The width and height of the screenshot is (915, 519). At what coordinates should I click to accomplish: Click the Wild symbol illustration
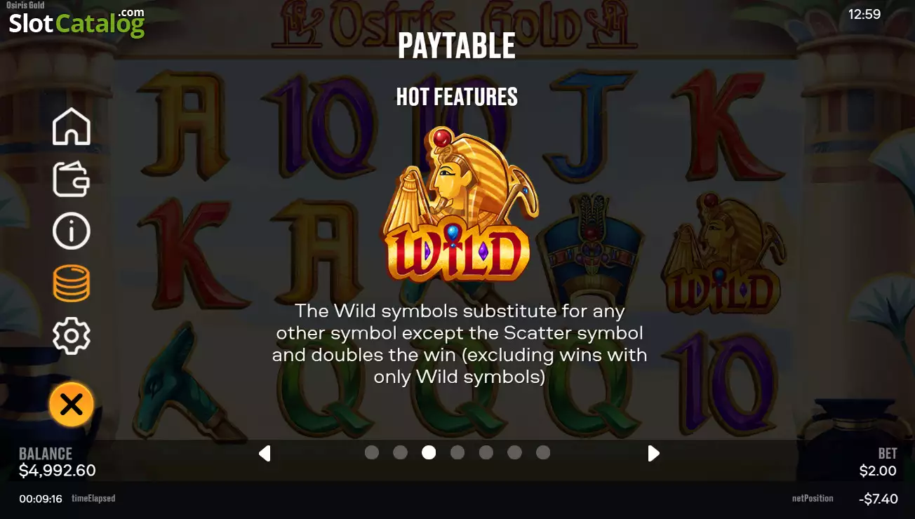click(459, 204)
